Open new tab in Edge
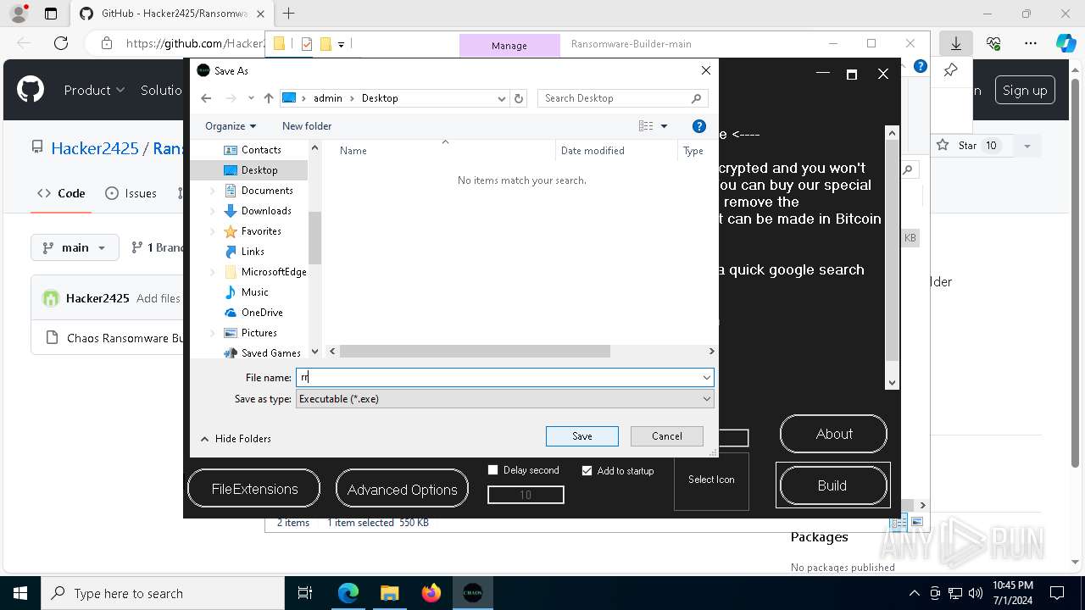The height and width of the screenshot is (610, 1085). (288, 14)
